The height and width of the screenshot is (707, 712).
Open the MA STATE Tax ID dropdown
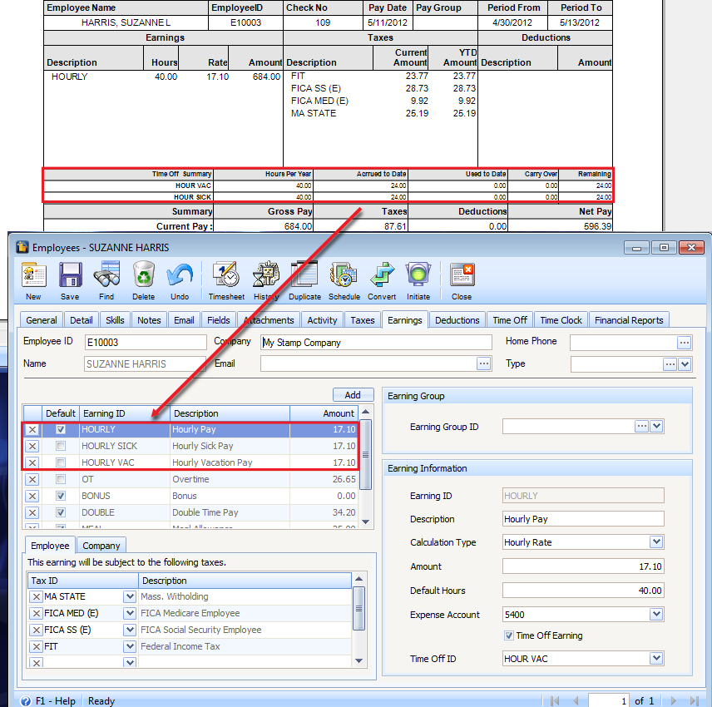tap(130, 596)
